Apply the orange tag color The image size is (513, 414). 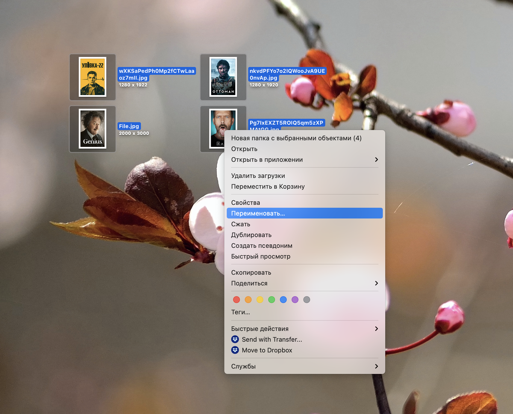pyautogui.click(x=248, y=300)
